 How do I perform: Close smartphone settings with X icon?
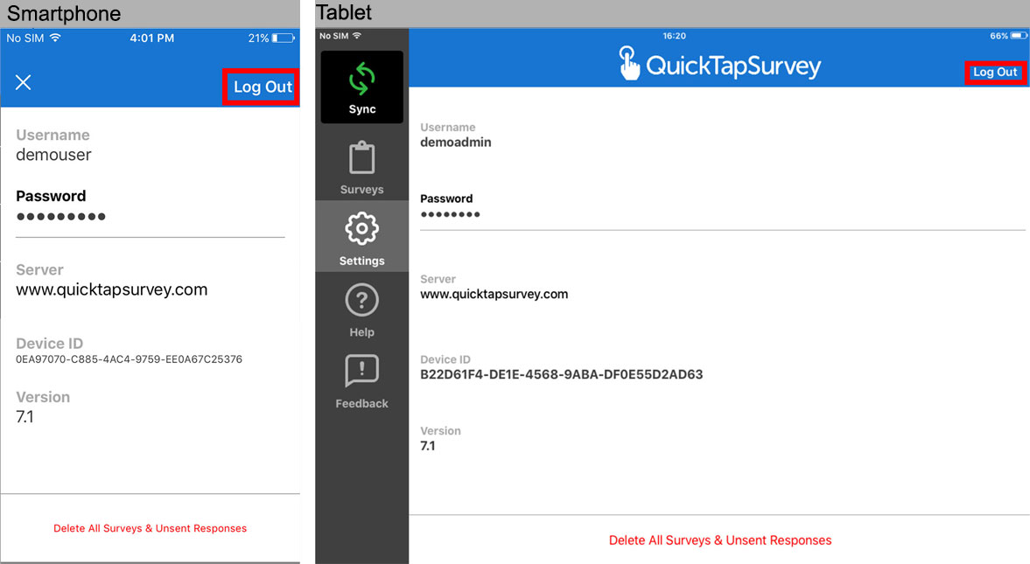23,82
